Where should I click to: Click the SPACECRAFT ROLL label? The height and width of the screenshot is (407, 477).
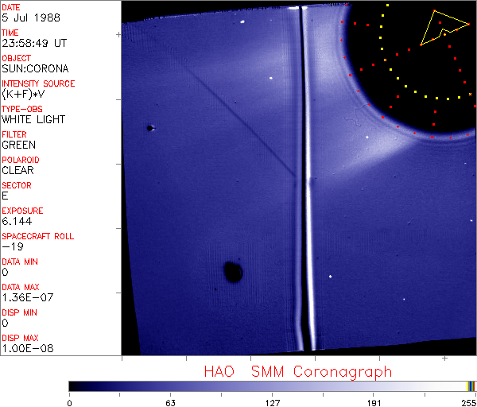pos(37,236)
